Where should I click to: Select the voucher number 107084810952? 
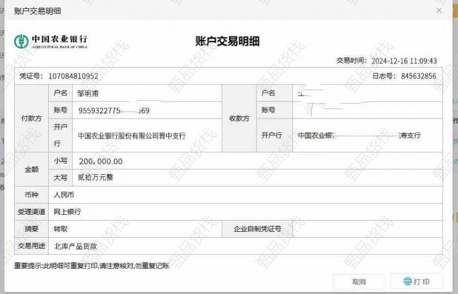[73, 76]
